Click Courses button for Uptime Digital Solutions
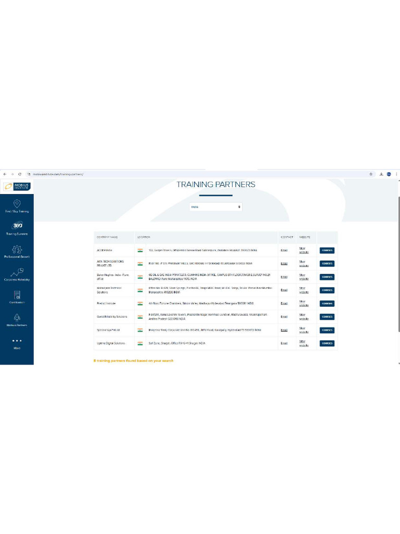Viewport: 400px width, 534px height. pyautogui.click(x=327, y=343)
